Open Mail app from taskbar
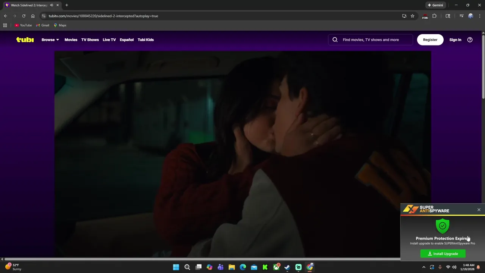The height and width of the screenshot is (273, 485). [x=254, y=267]
